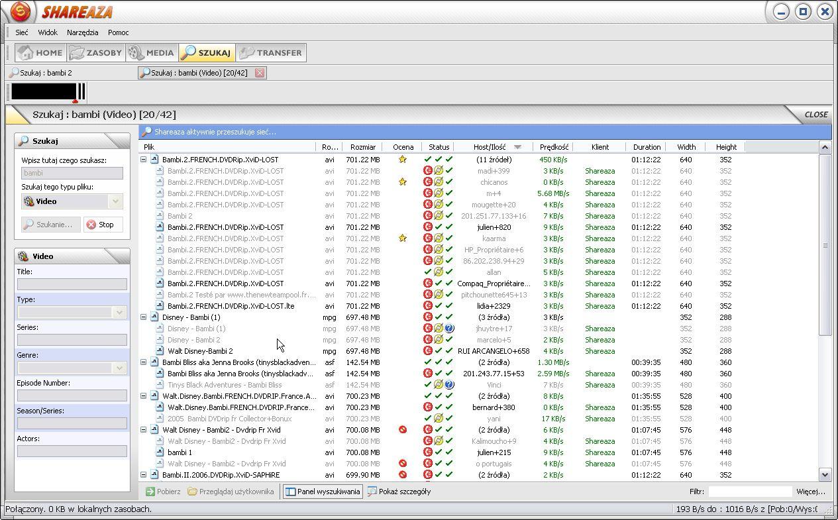Open the Widok menu

pyautogui.click(x=48, y=32)
